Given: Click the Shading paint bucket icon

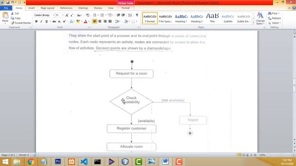Looking at the screenshot, I should (126, 22).
